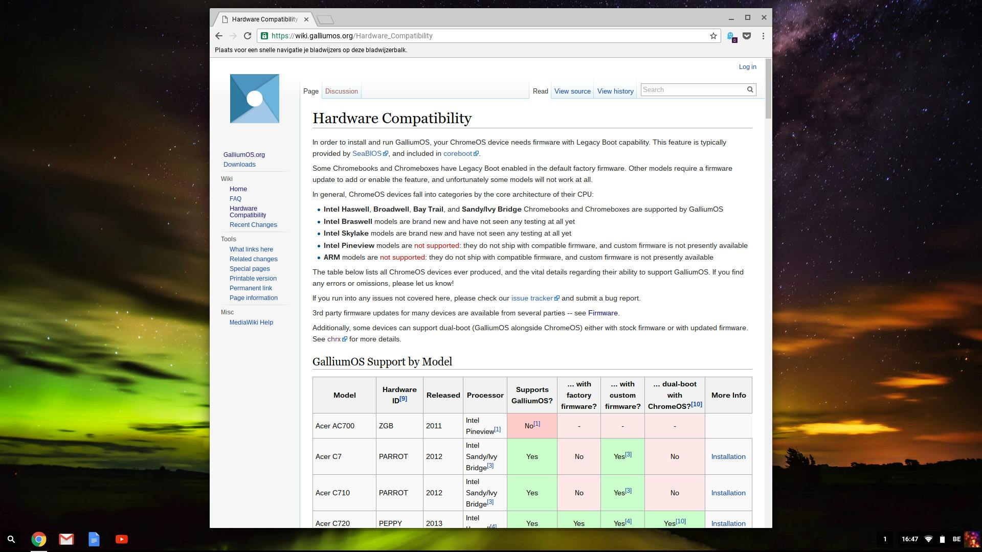This screenshot has height=552, width=982.
Task: Switch to the Discussion tab
Action: point(341,91)
